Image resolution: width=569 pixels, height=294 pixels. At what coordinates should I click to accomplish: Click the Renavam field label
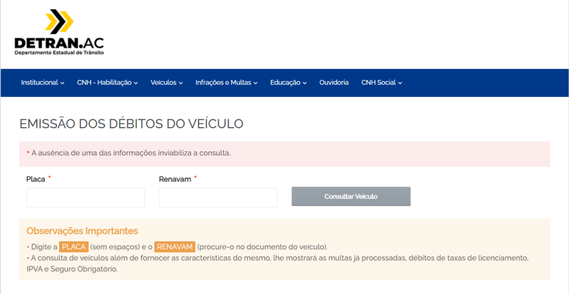(x=174, y=179)
